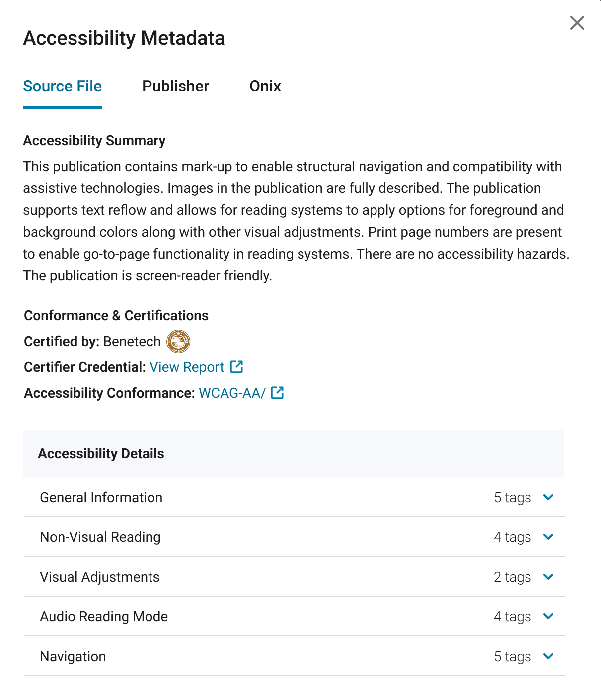The height and width of the screenshot is (694, 601).
Task: Select the Source File tab
Action: pyautogui.click(x=62, y=86)
